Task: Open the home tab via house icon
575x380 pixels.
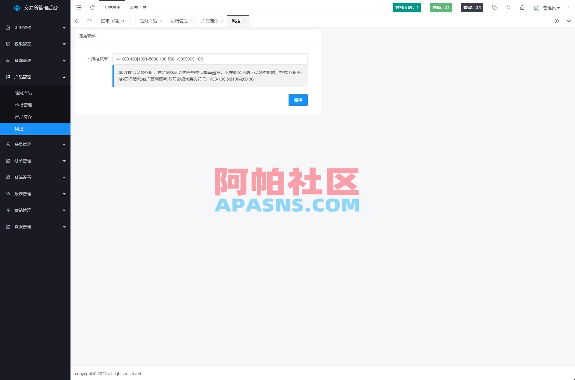Action: (89, 21)
